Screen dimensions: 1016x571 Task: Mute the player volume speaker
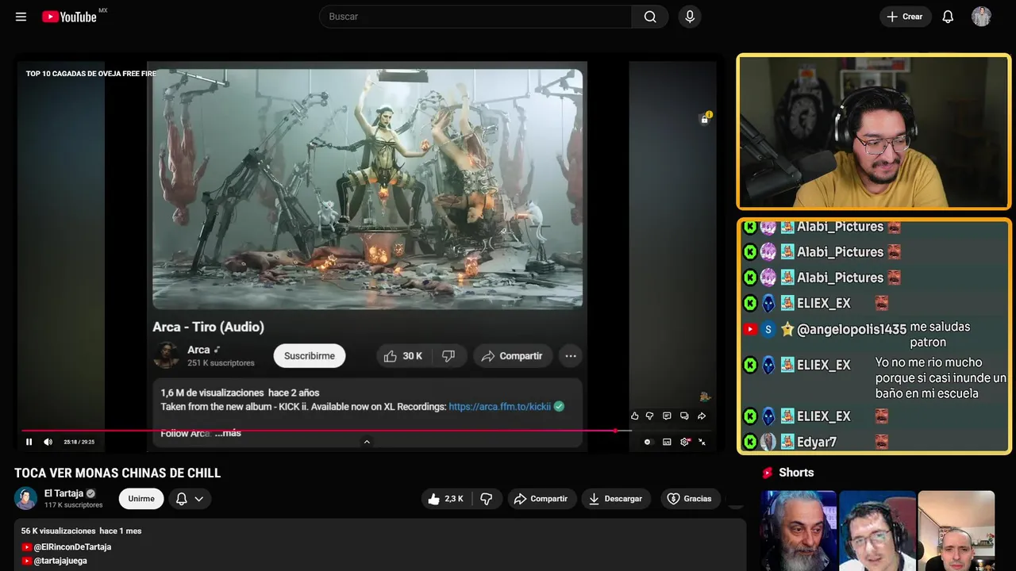tap(48, 442)
